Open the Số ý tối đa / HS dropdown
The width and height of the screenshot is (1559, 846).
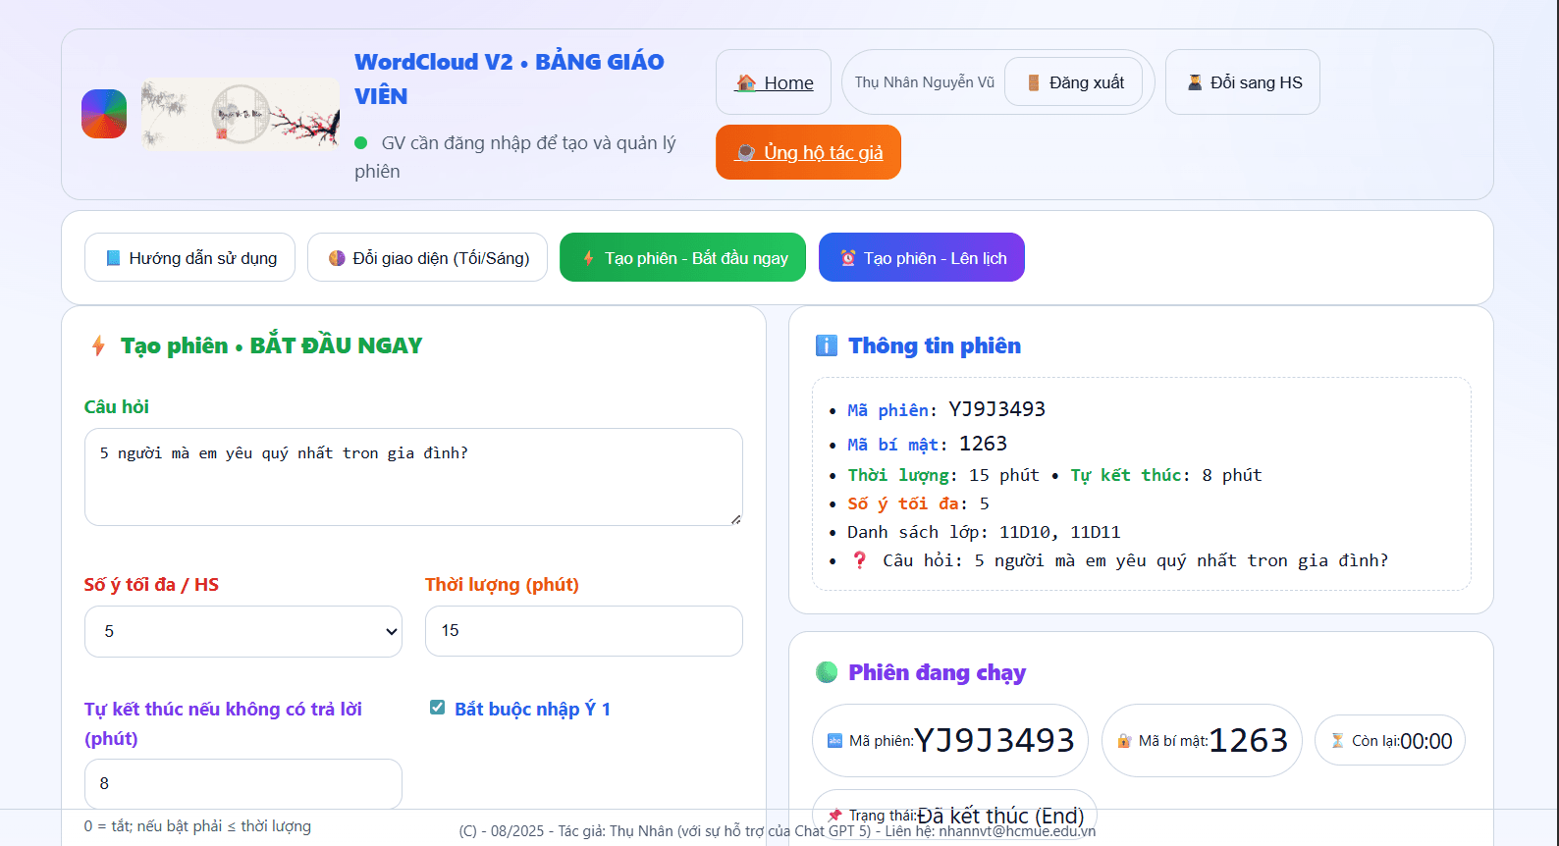[x=243, y=631]
